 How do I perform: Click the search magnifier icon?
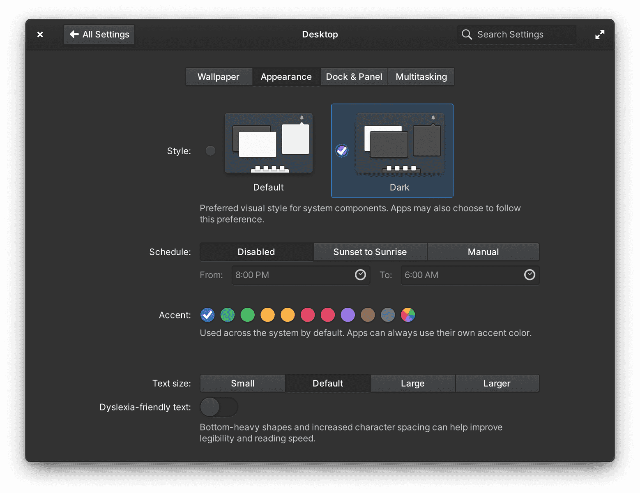[467, 35]
